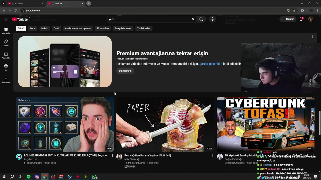
Task: Select the Müzik filter chip
Action: coord(44,28)
